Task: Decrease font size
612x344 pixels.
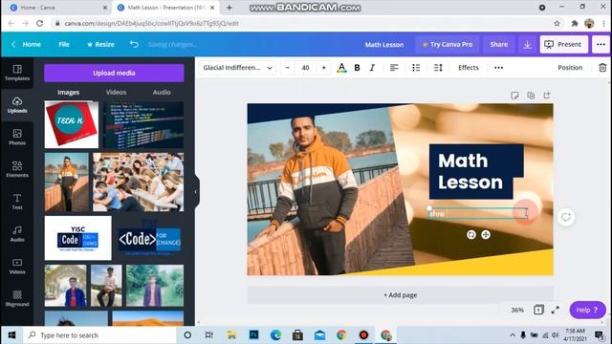Action: coord(287,68)
